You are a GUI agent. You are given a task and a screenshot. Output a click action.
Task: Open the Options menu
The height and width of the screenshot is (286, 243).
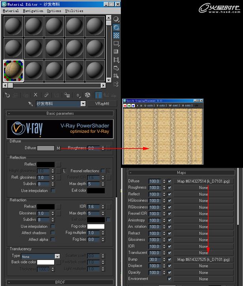point(54,11)
